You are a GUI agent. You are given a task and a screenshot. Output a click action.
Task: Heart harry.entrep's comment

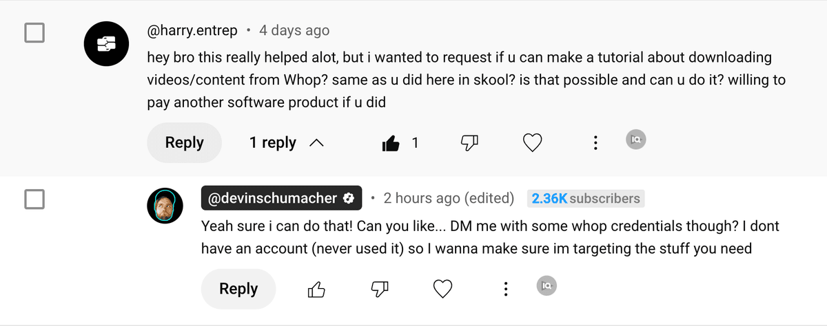tap(532, 143)
